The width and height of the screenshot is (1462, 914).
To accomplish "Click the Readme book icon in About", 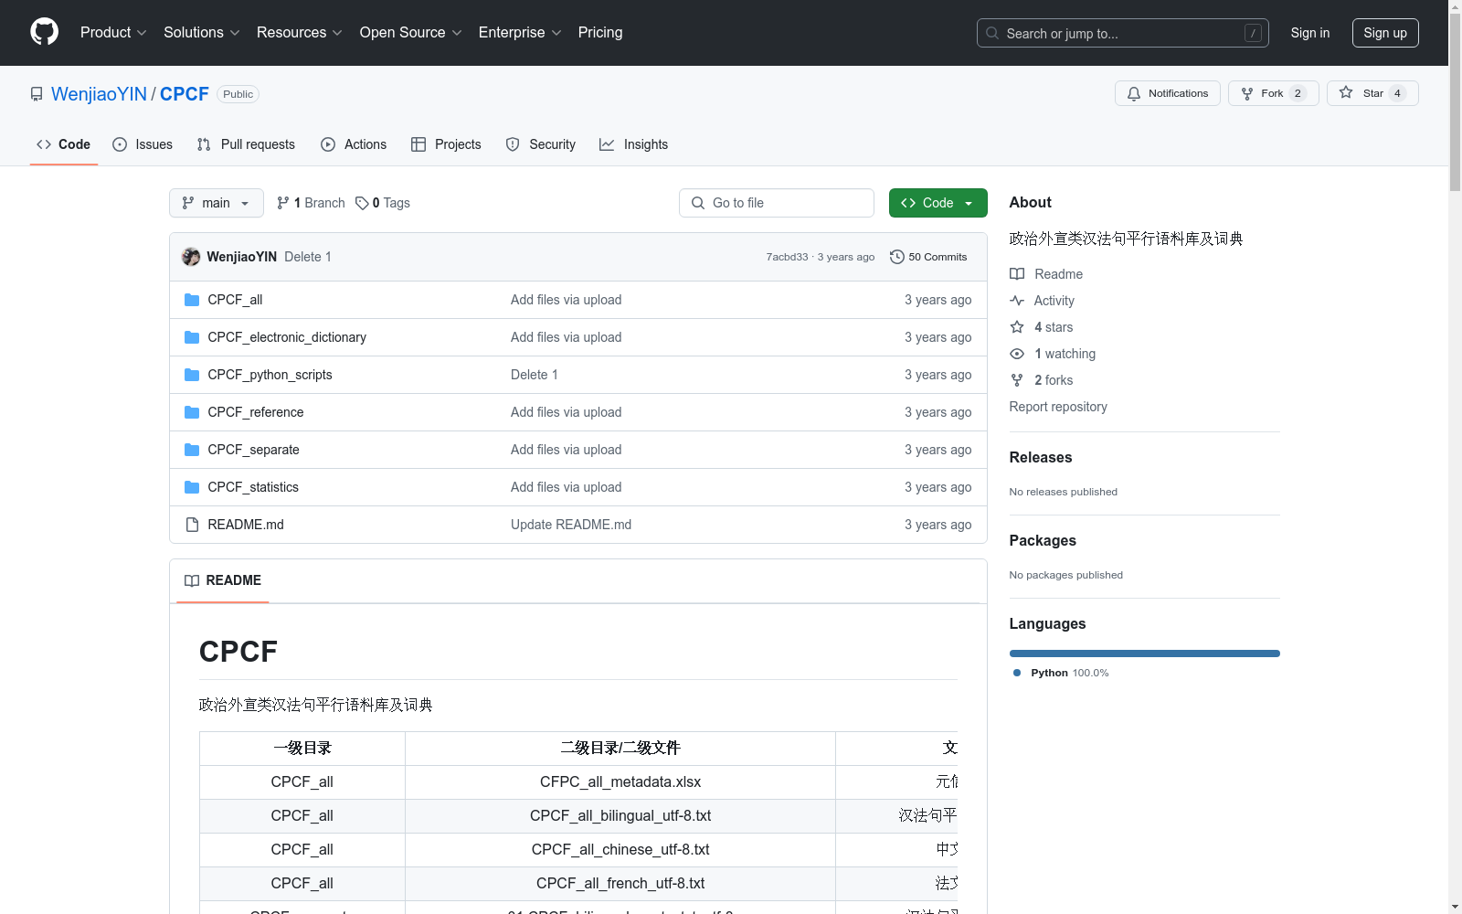I will (x=1017, y=274).
